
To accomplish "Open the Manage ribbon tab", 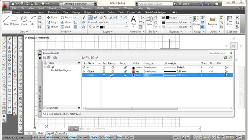I will click(x=76, y=12).
